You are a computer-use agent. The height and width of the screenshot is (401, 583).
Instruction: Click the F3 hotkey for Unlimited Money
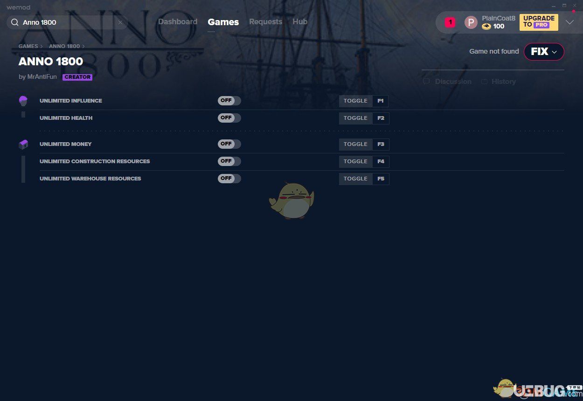(x=381, y=145)
